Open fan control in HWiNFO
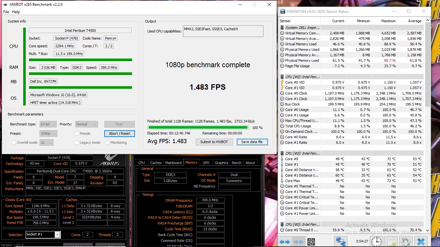 [x=311, y=242]
